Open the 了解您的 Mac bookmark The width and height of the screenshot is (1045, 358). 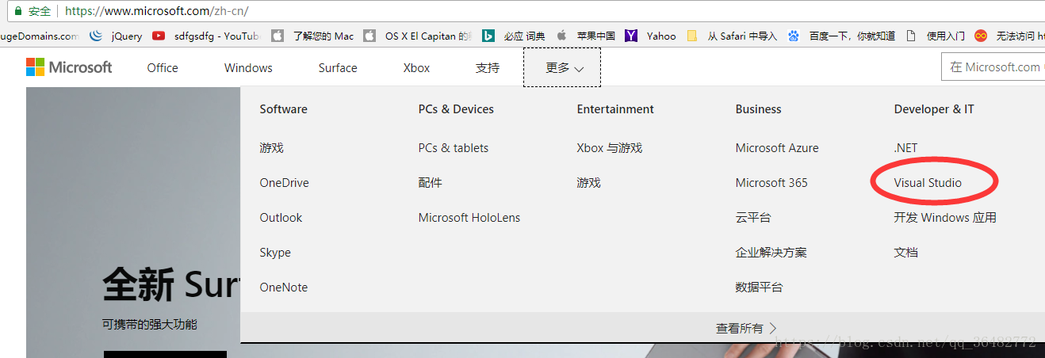point(312,36)
